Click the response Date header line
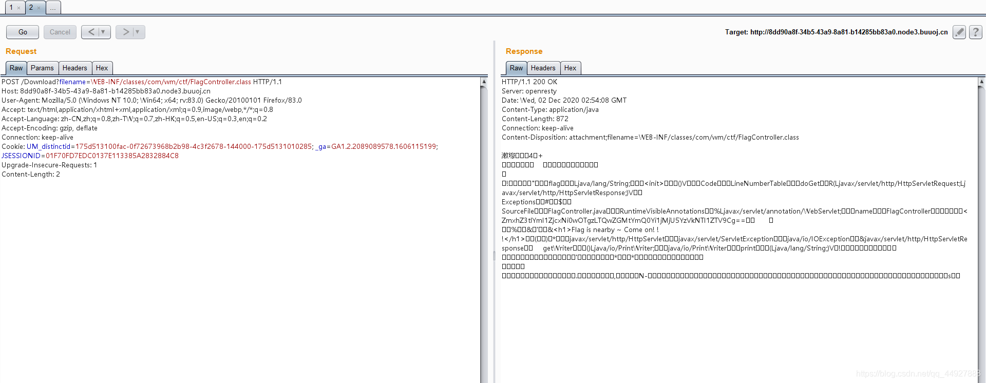The width and height of the screenshot is (986, 383). 564,100
